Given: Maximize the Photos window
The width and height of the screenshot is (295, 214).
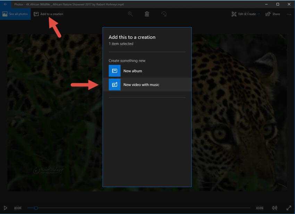Looking at the screenshot, I should (278, 4).
